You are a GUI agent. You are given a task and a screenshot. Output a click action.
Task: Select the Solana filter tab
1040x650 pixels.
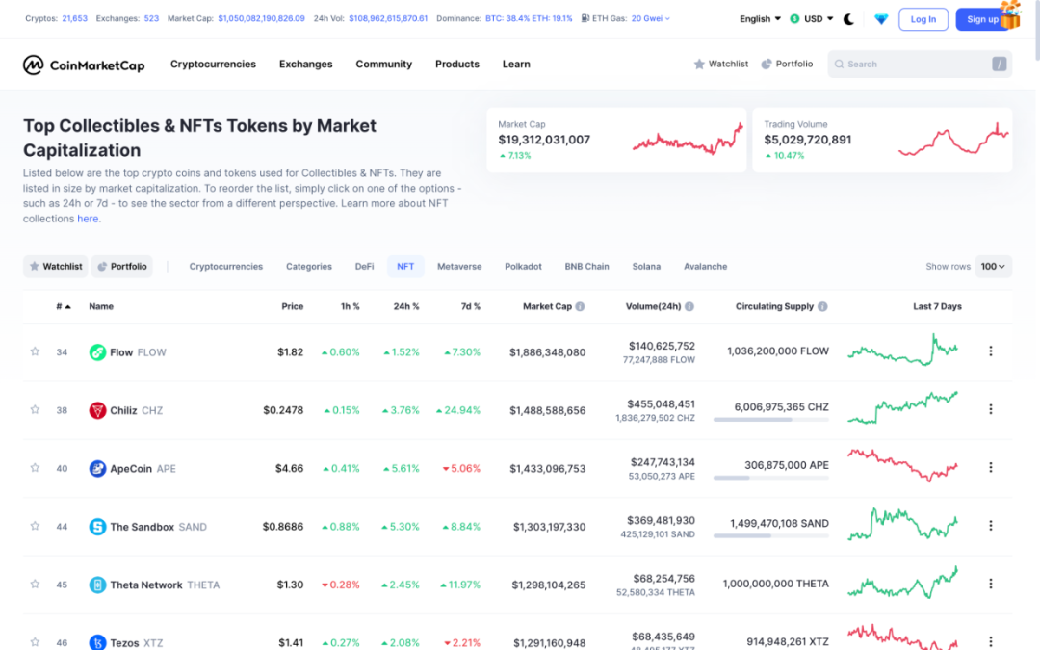(x=646, y=267)
